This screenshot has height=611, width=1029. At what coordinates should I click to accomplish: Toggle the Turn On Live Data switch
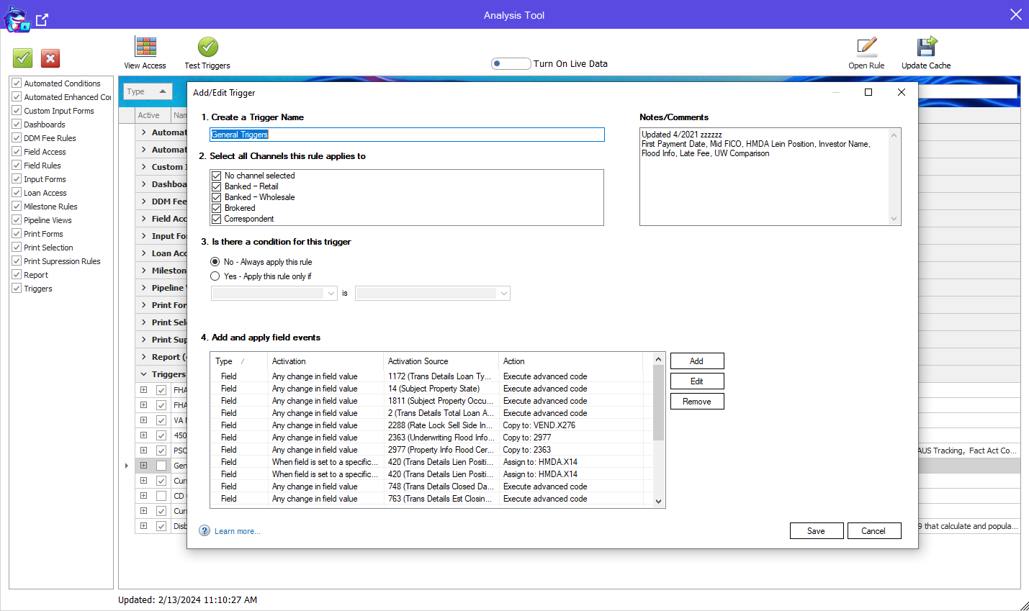(511, 63)
